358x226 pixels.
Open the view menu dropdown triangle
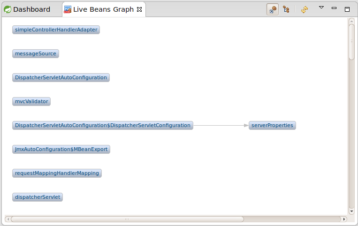pos(321,8)
